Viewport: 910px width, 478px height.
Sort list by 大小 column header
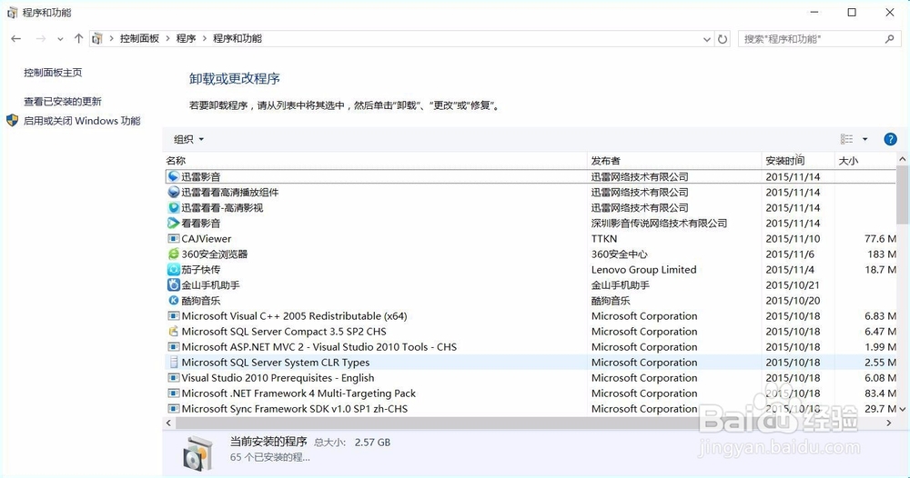pyautogui.click(x=865, y=161)
